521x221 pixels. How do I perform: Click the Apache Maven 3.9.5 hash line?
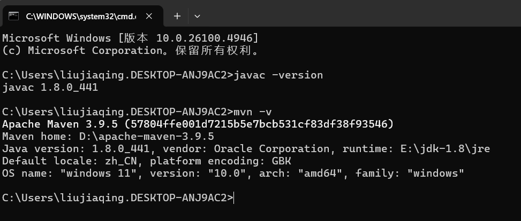click(x=198, y=124)
